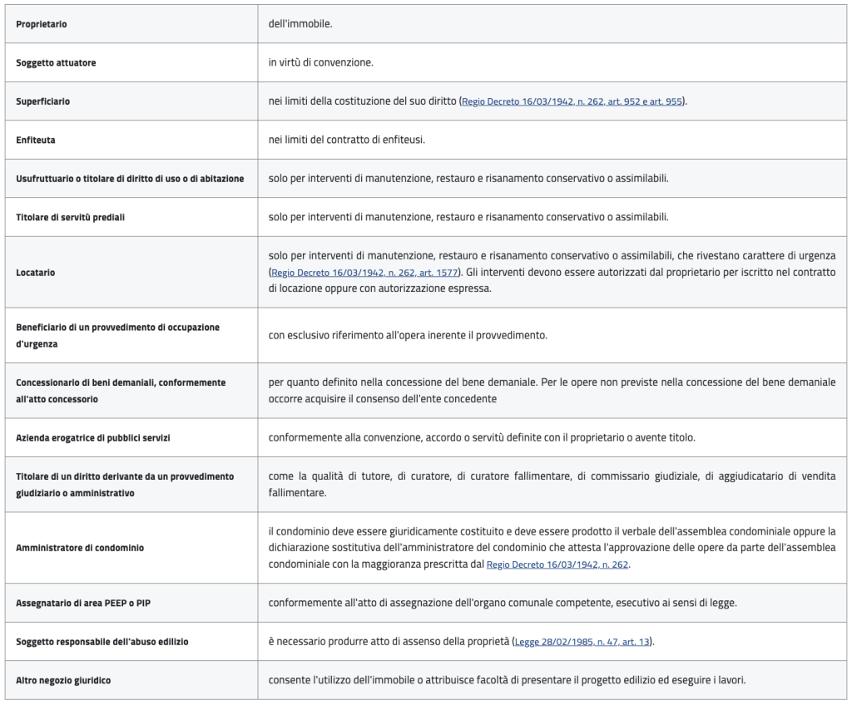Open the Regio Decreto art. 1577 link
The height and width of the screenshot is (705, 852).
coord(364,272)
